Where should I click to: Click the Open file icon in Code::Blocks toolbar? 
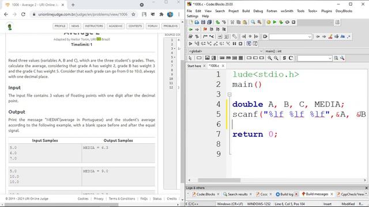point(197,22)
